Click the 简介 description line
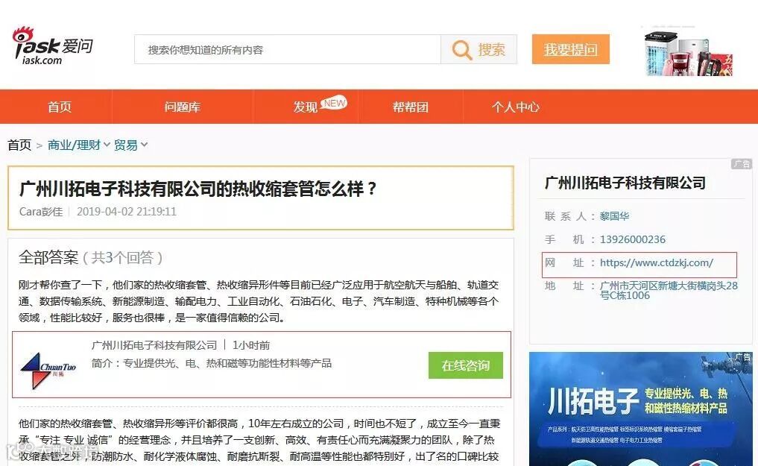The image size is (758, 466). [211, 363]
